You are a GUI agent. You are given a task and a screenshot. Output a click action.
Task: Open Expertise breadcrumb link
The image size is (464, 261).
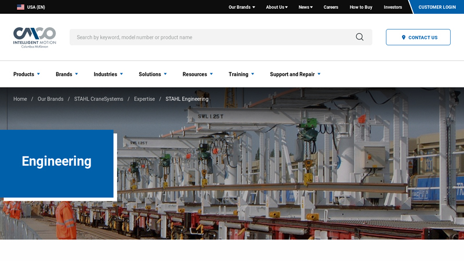pos(144,99)
